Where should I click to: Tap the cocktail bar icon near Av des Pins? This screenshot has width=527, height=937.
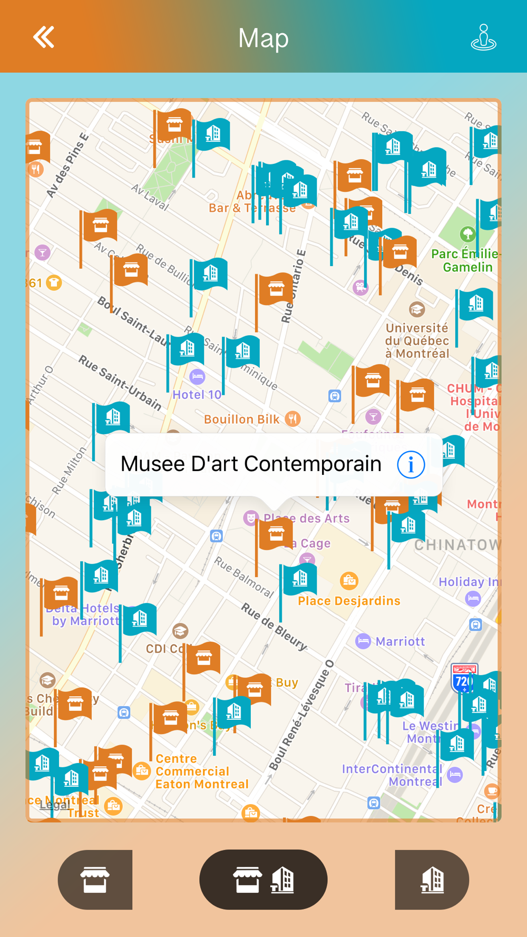pyautogui.click(x=42, y=252)
